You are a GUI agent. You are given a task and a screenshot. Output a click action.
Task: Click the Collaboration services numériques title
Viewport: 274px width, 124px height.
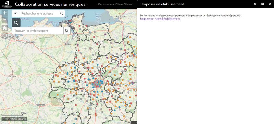click(x=50, y=4)
